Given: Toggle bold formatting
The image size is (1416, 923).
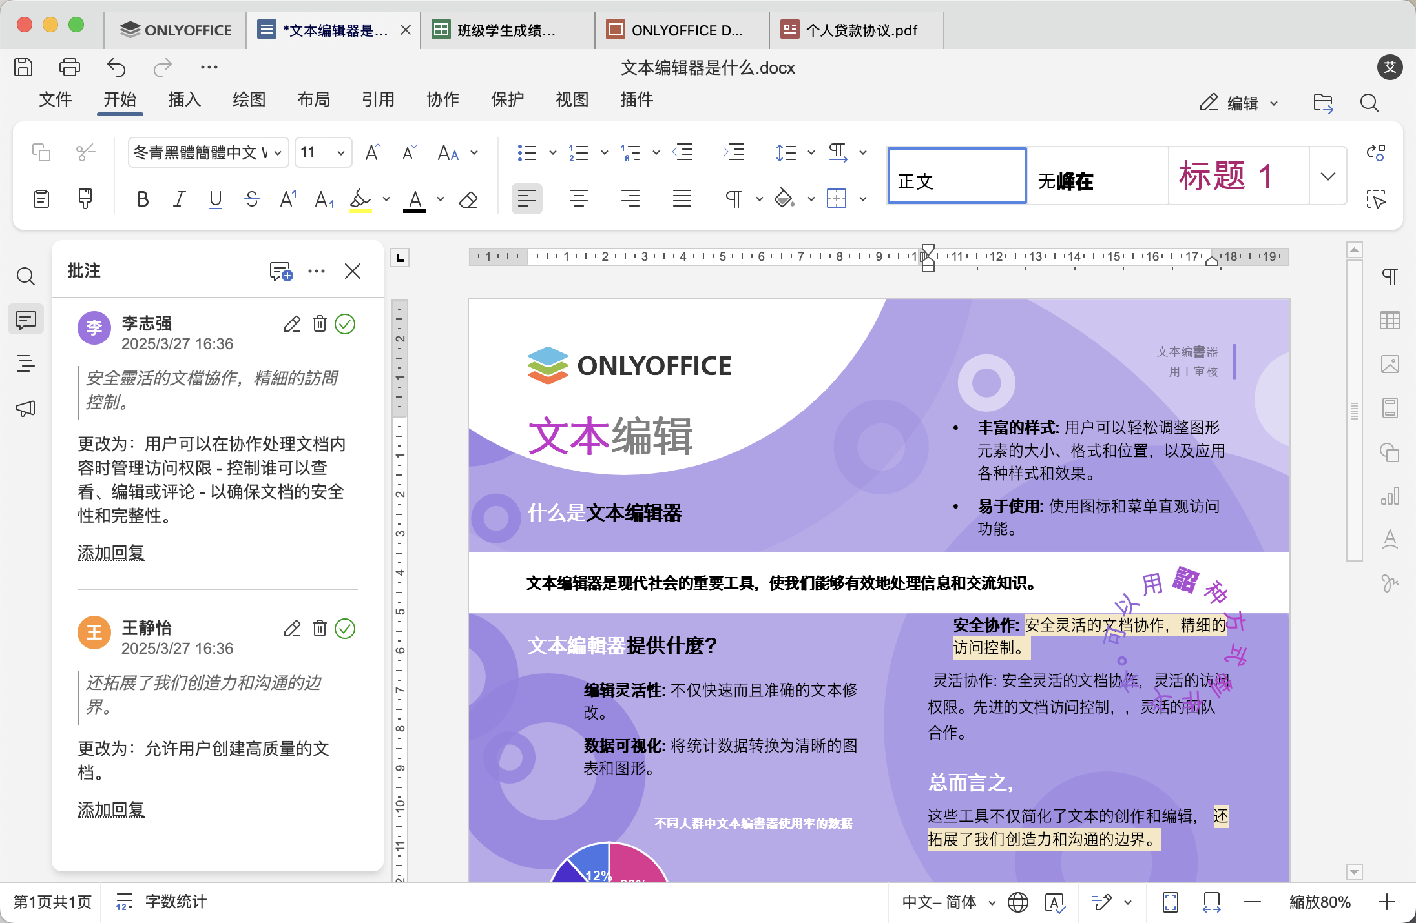Looking at the screenshot, I should pos(142,199).
